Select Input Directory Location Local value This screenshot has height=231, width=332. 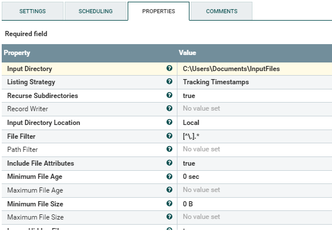click(255, 123)
